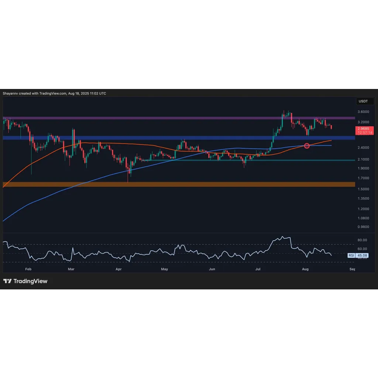The image size is (378, 378).
Task: Click the TradingView wordmark text
Action: tap(30, 281)
